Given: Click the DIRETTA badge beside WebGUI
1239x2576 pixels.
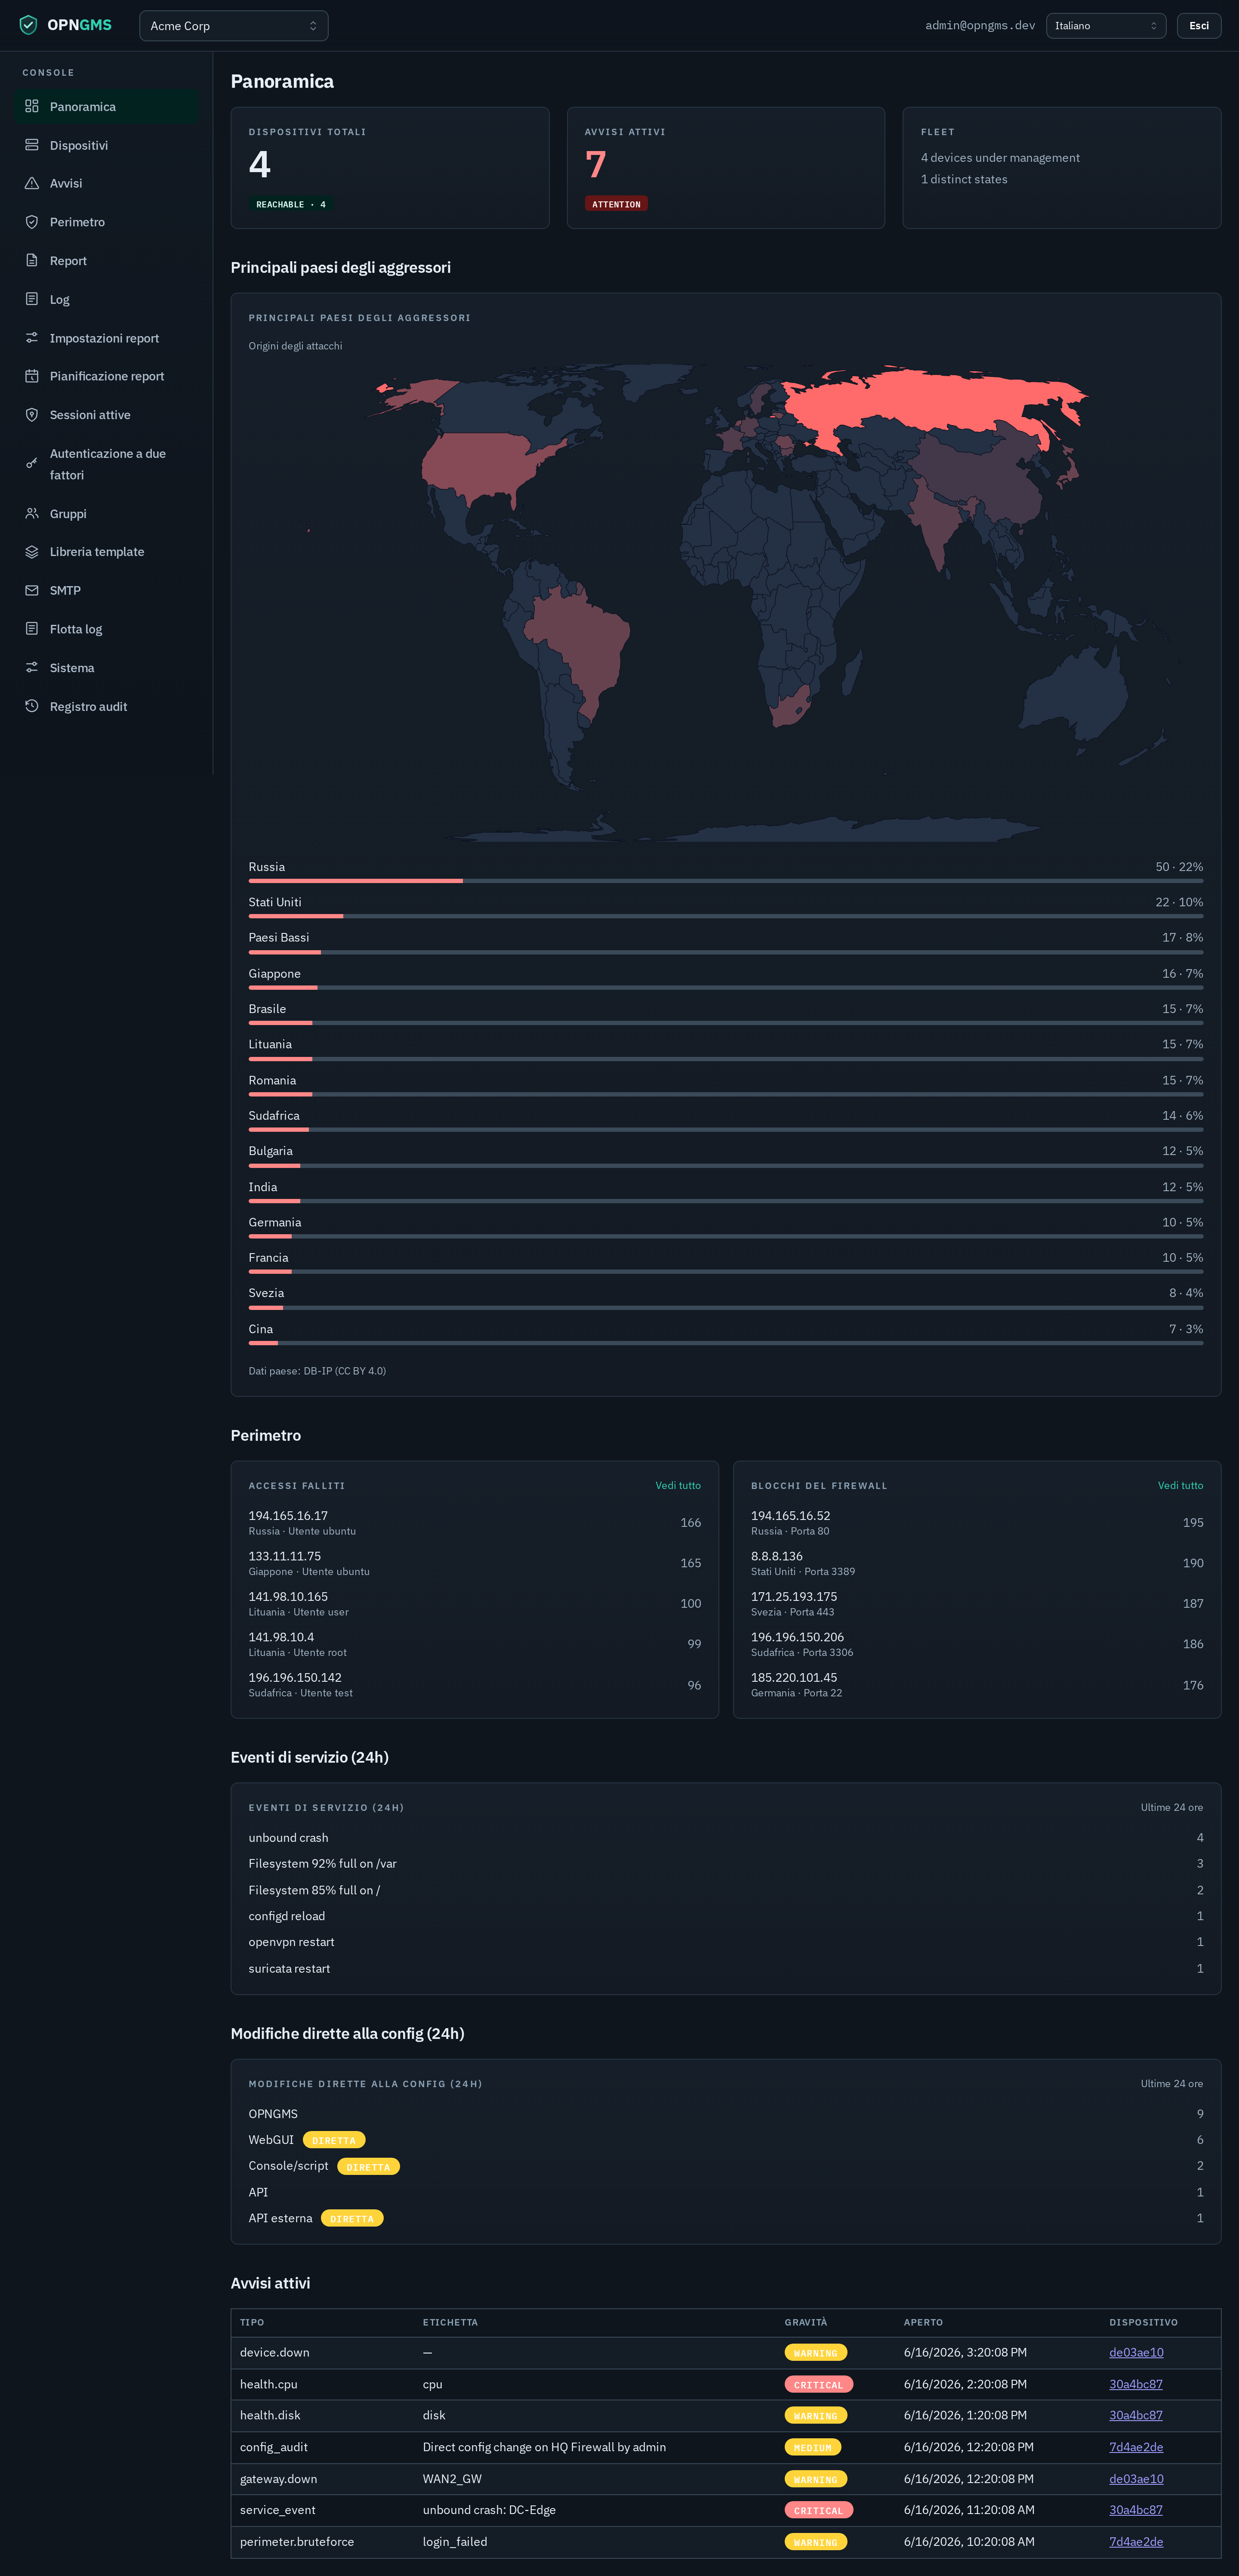Looking at the screenshot, I should tap(334, 2140).
